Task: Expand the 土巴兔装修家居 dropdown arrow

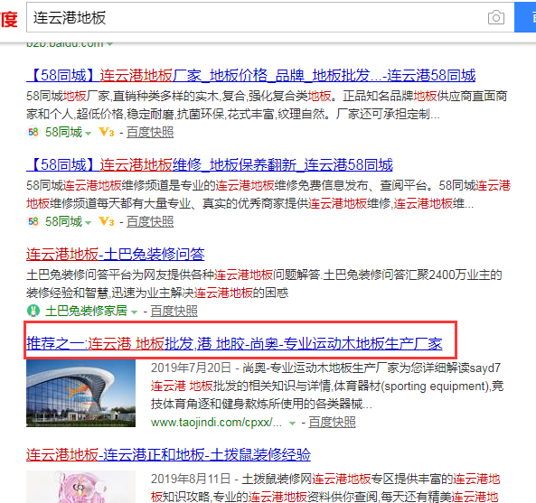Action: 135,312
